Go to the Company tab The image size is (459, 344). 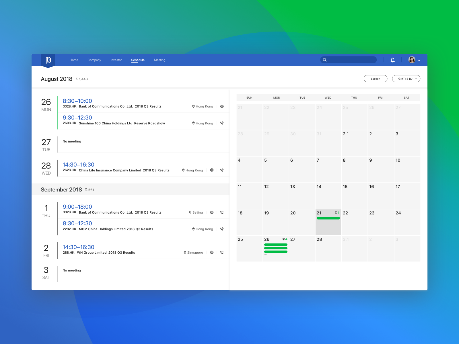(94, 60)
